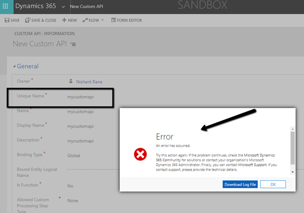
Task: Click the NEW command label
Action: tap(73, 20)
